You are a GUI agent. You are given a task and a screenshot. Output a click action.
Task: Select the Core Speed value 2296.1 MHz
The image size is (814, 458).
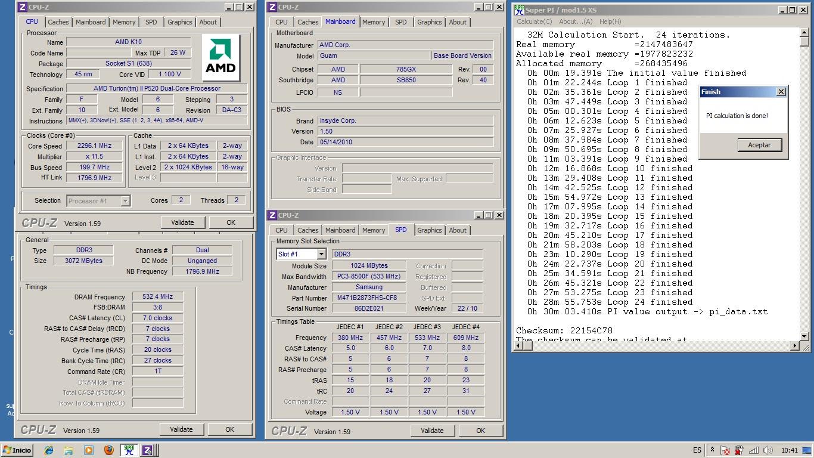[x=94, y=146]
